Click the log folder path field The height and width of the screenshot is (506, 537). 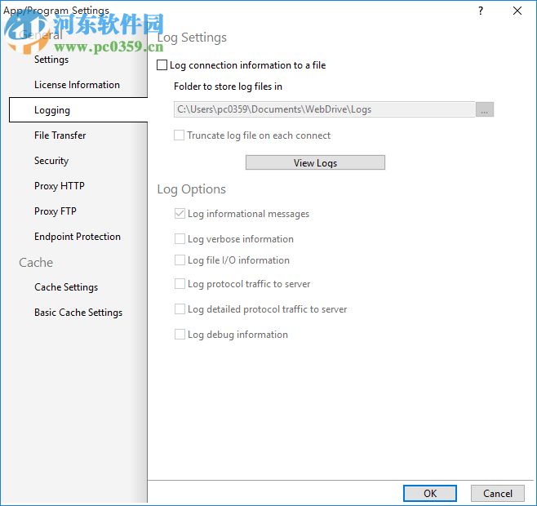[324, 109]
